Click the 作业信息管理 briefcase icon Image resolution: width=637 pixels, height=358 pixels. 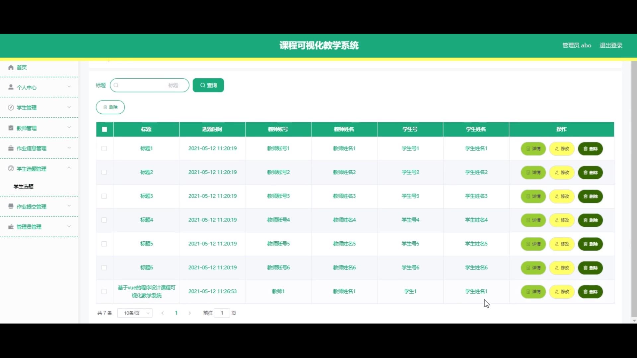[11, 148]
